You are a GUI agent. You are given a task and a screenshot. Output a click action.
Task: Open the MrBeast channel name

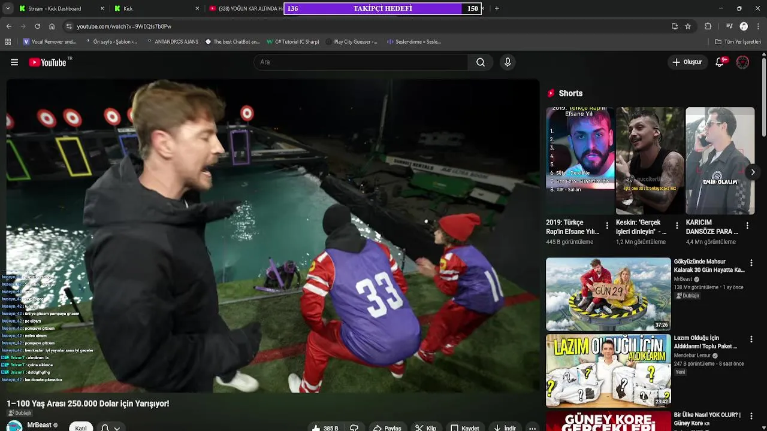coord(39,425)
